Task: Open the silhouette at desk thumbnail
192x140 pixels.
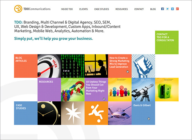Action: [96, 66]
